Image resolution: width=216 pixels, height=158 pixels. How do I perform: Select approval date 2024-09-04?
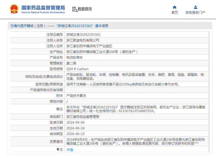click(76, 123)
